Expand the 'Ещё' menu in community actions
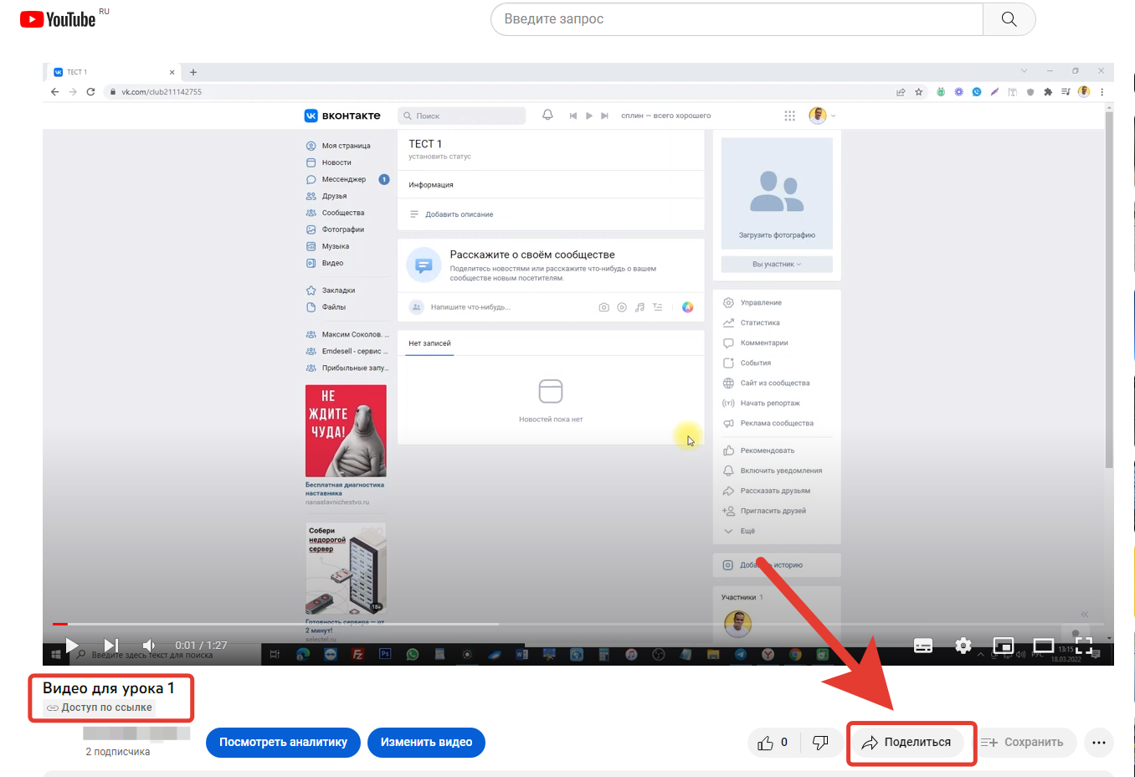Image resolution: width=1135 pixels, height=777 pixels. pos(740,531)
